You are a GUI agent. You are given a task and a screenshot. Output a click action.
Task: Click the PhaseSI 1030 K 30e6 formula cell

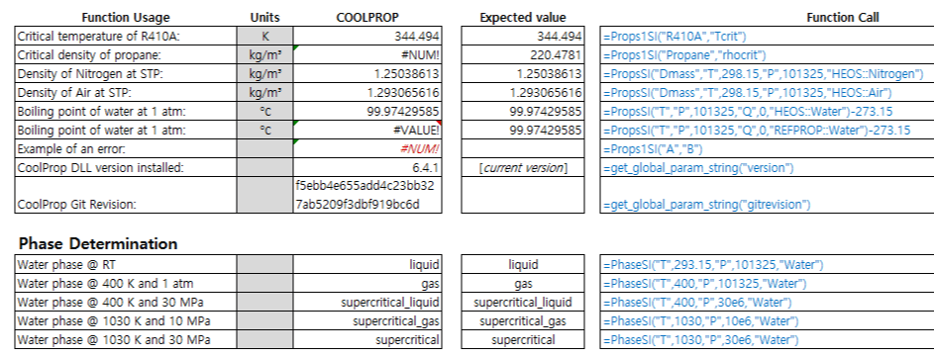(768, 339)
